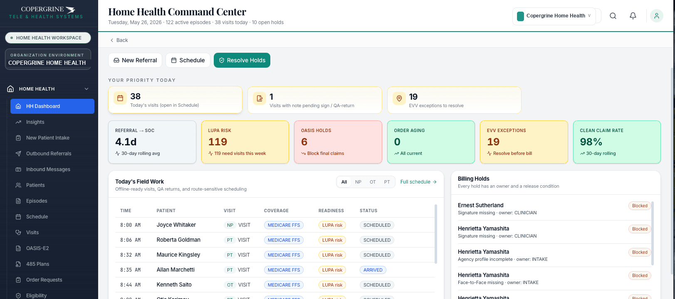Viewport: 675px width, 299px height.
Task: Click the note icon on pending sign card
Action: pos(260,98)
